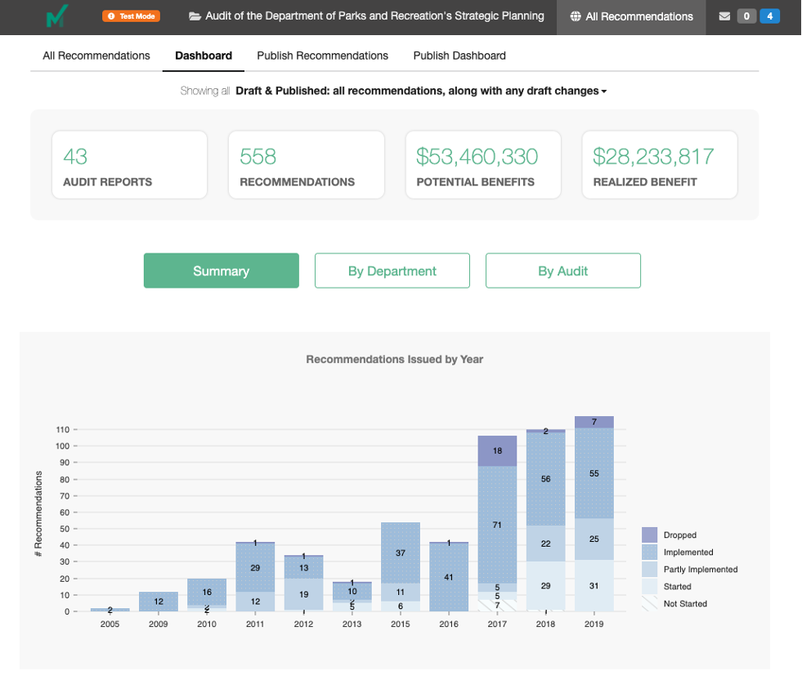Screen dimensions: 802x689
Task: Click the Realized Benefit card
Action: tap(660, 165)
